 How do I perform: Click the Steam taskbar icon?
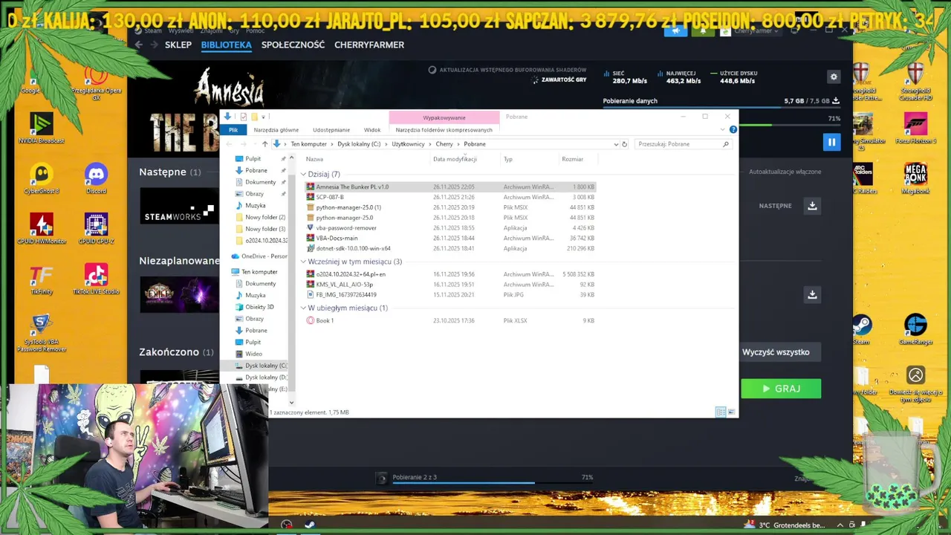click(x=310, y=525)
